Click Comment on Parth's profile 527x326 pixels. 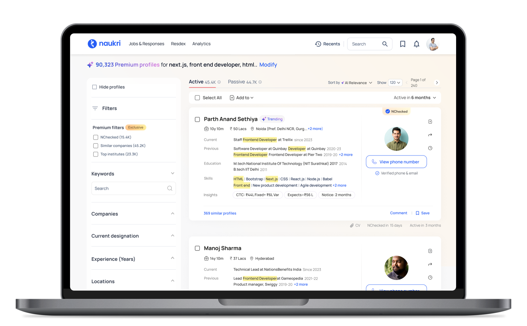coord(398,213)
